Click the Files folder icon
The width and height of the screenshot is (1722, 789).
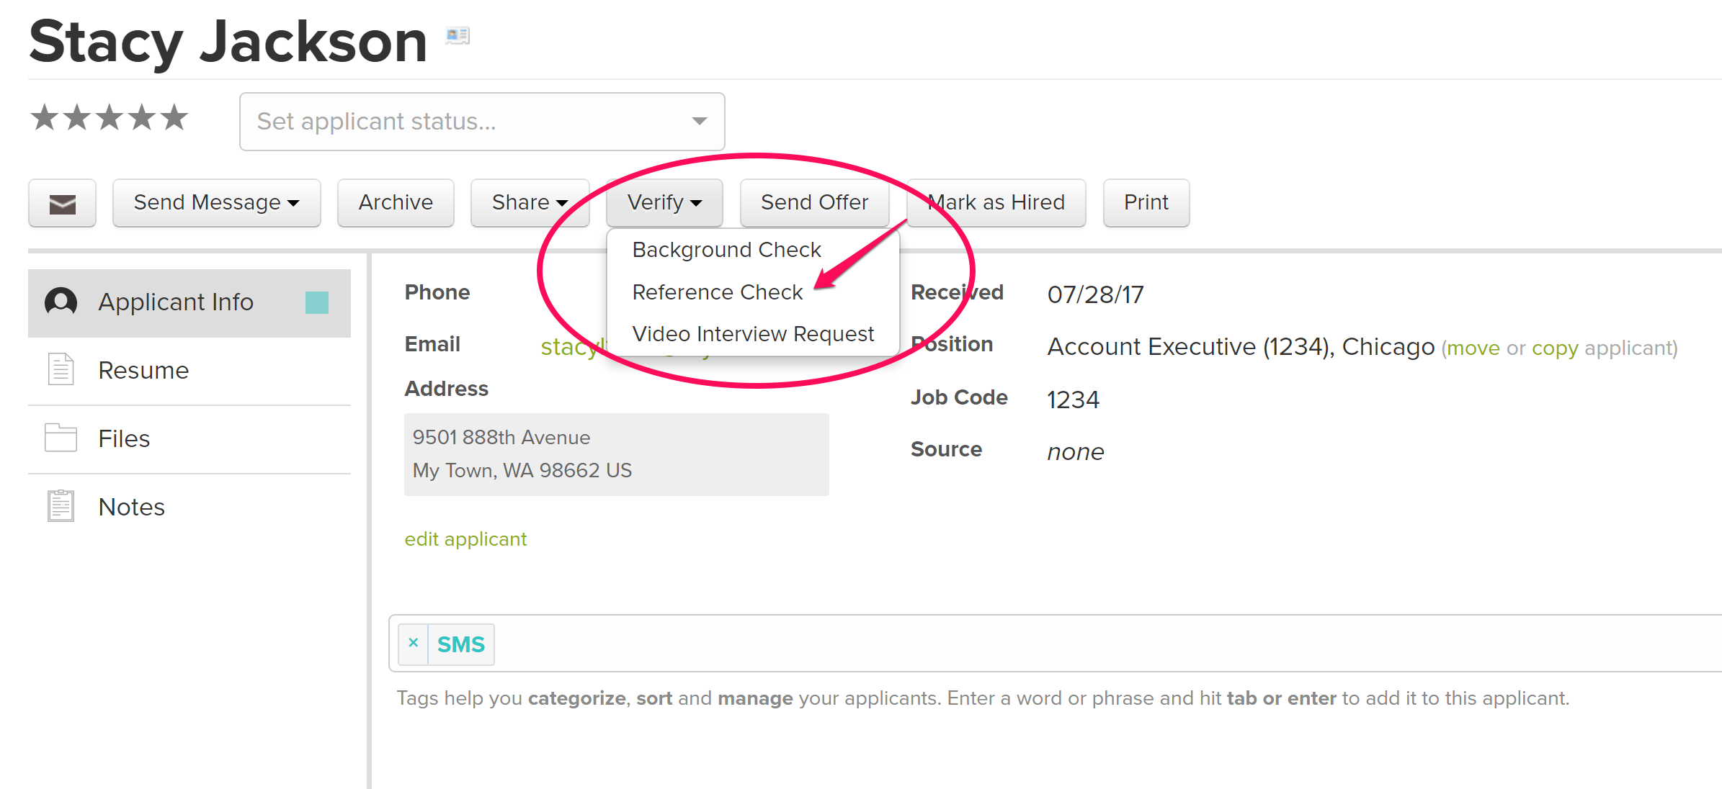click(61, 438)
